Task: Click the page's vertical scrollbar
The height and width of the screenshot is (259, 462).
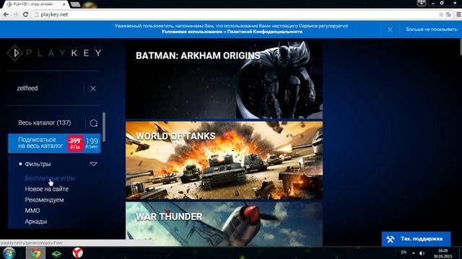Action: [461, 47]
